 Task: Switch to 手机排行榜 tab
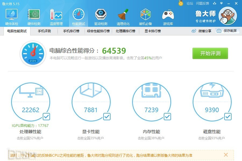click(71, 31)
